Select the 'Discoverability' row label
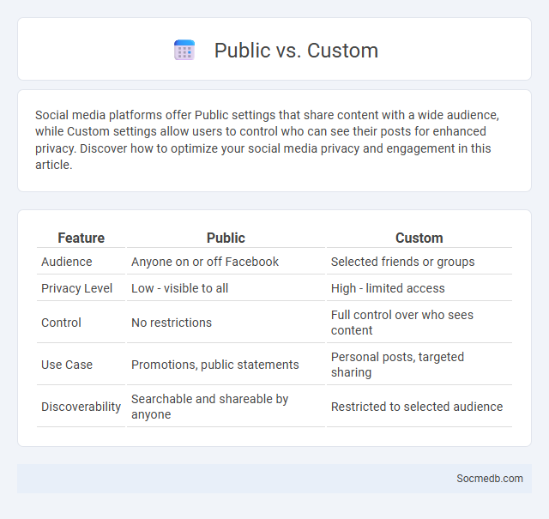Viewport: 549px width, 519px height. click(x=81, y=407)
